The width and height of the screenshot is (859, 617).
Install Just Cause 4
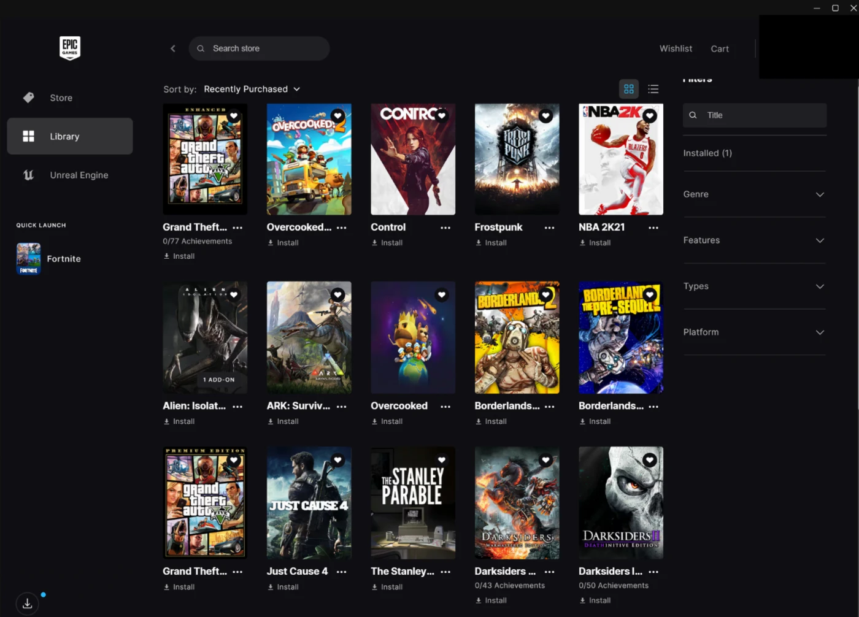(283, 587)
